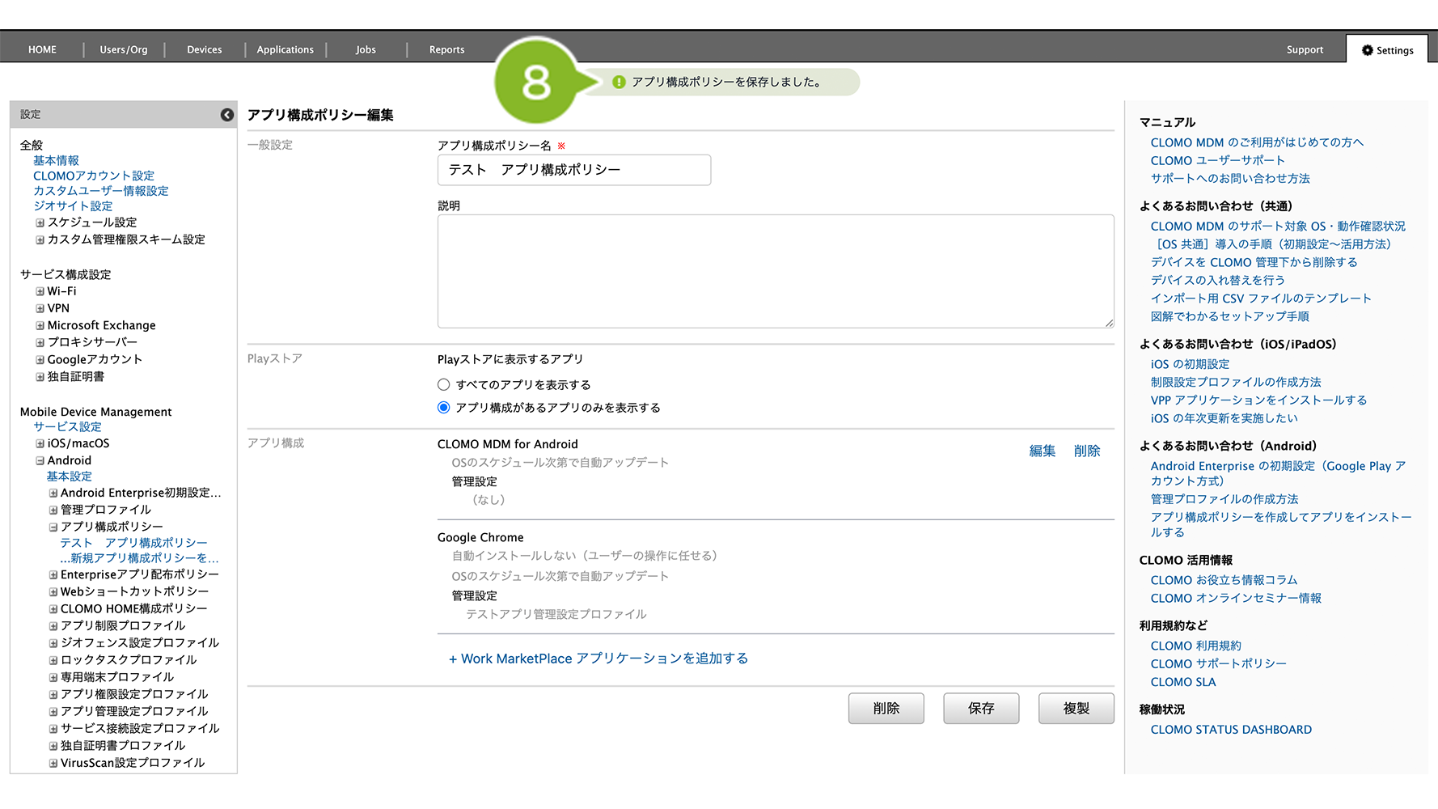Collapse the アプリ構成ポリシー tree node

tap(53, 527)
